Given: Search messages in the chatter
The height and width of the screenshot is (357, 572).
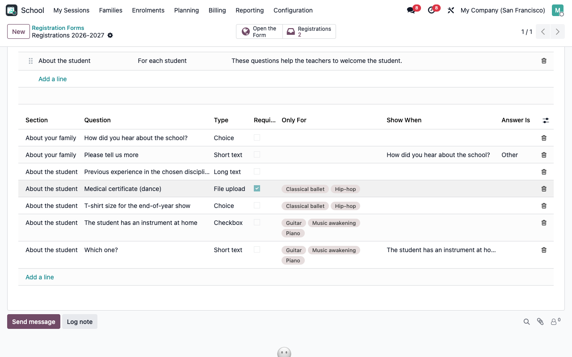Looking at the screenshot, I should pos(527,322).
